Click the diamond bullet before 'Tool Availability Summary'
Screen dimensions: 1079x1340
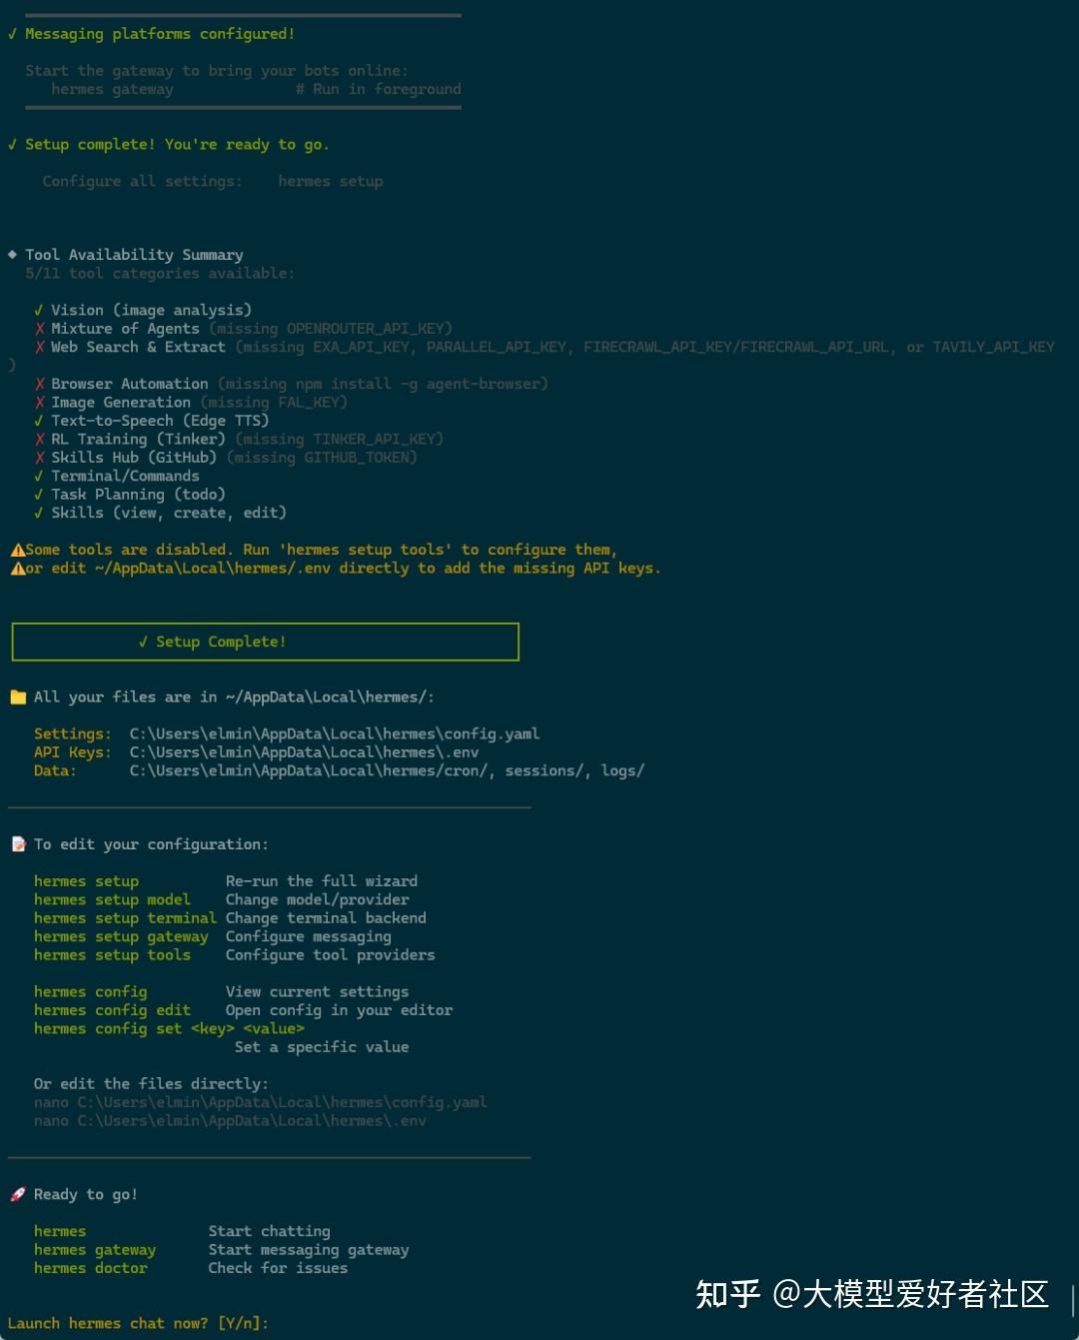(x=12, y=255)
